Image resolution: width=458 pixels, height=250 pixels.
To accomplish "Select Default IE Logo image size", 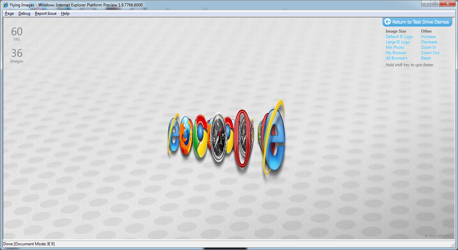I will click(x=399, y=37).
